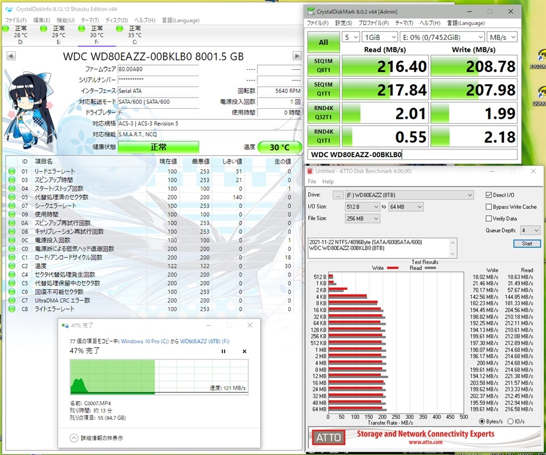Select IO/s radio button in ATTO
546x455 pixels.
click(510, 421)
